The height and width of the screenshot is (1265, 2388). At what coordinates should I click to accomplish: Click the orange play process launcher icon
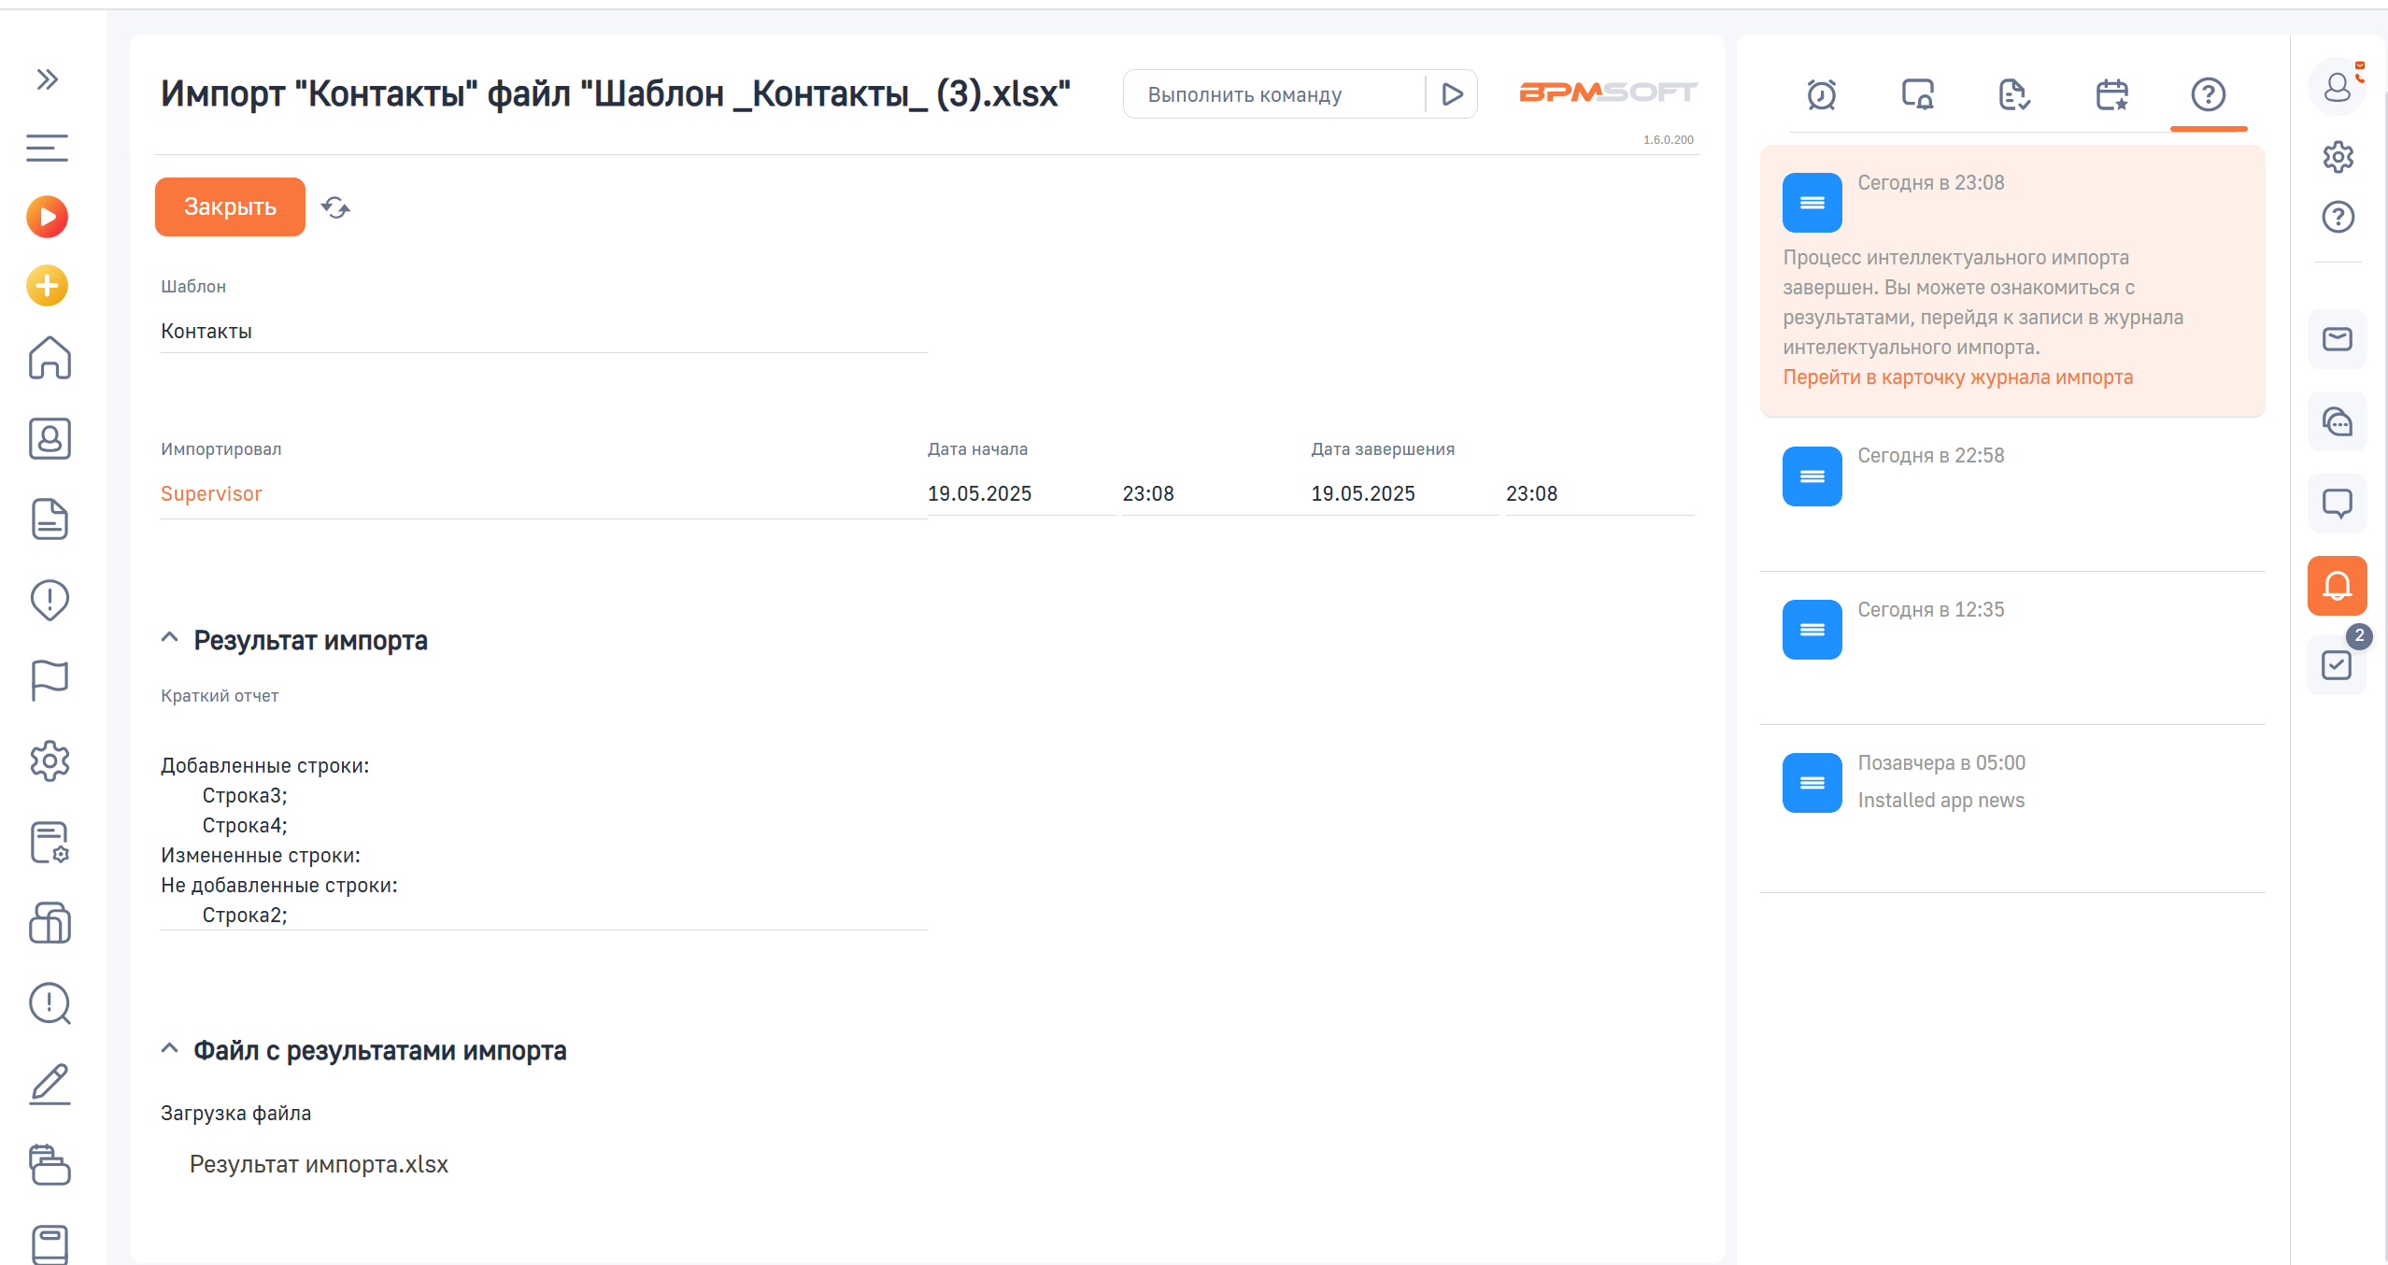47,217
